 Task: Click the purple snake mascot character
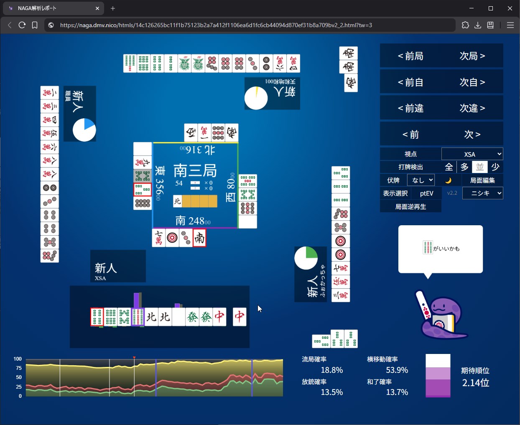click(441, 316)
